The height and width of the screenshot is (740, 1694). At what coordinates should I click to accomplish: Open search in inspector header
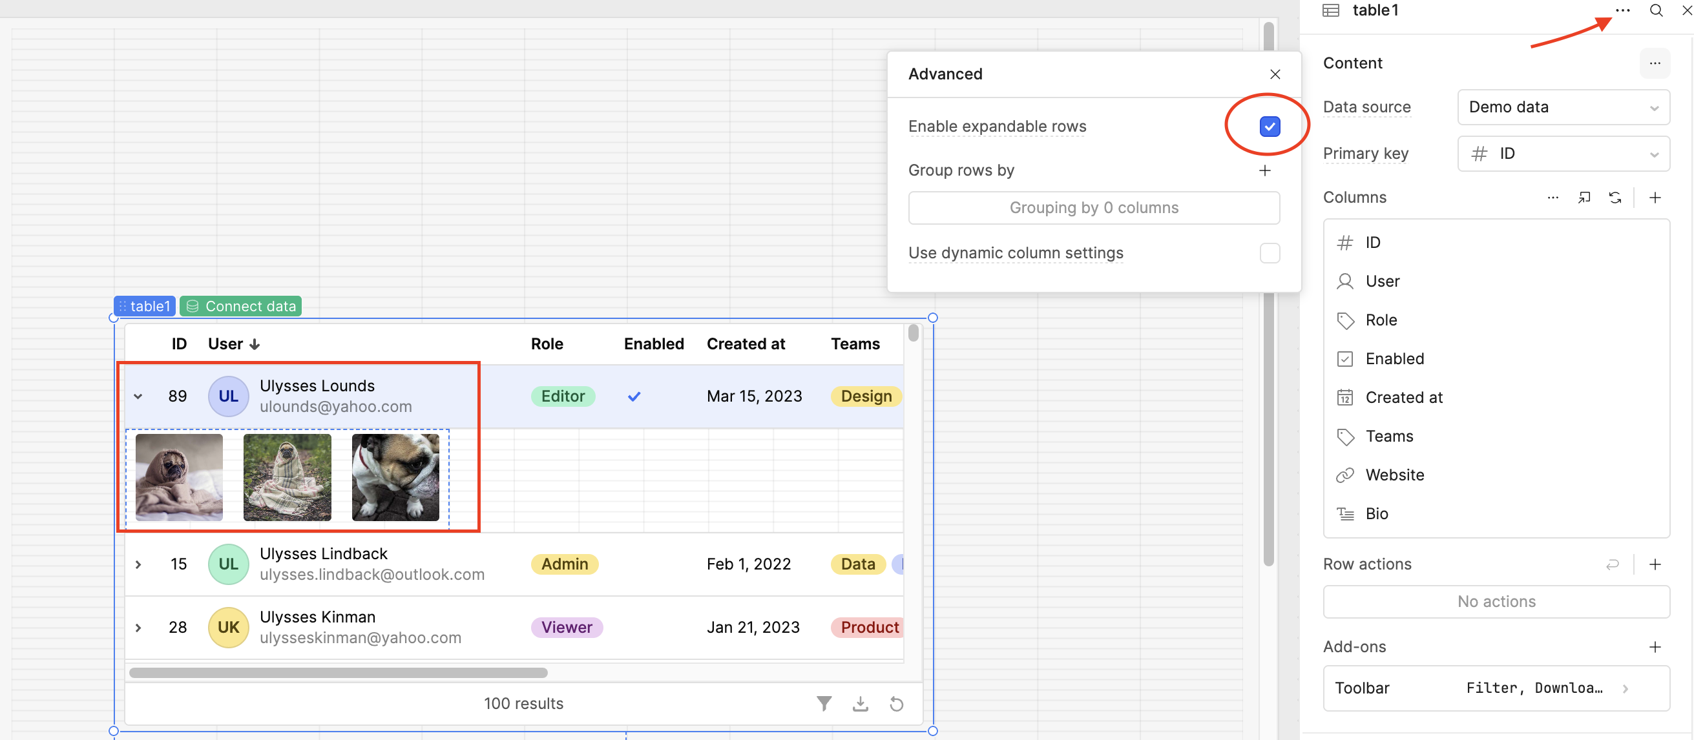(x=1656, y=10)
